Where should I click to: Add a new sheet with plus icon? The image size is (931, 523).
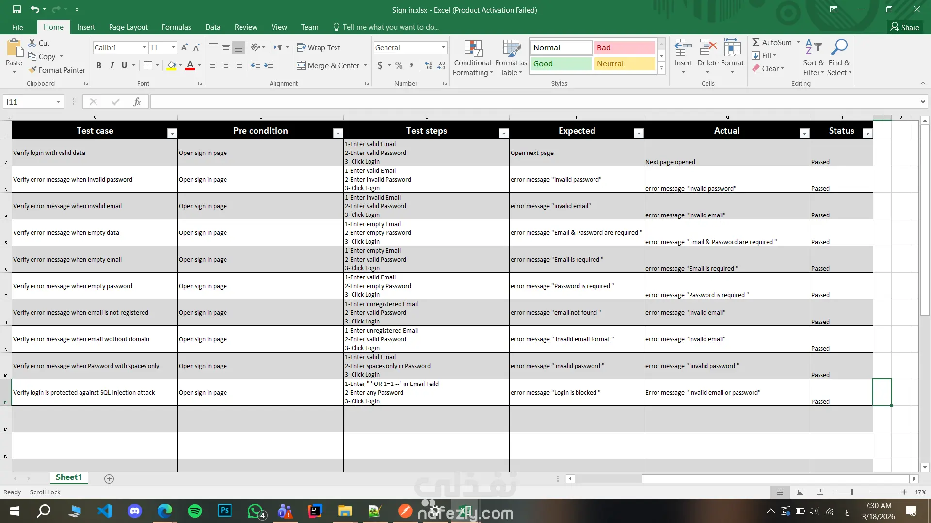coord(109,479)
